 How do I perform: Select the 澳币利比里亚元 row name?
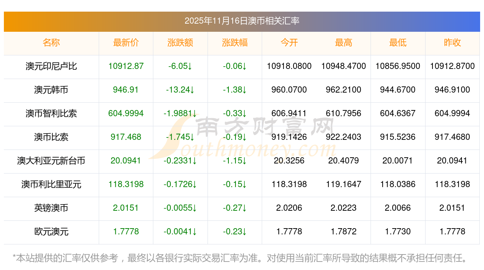(x=51, y=184)
